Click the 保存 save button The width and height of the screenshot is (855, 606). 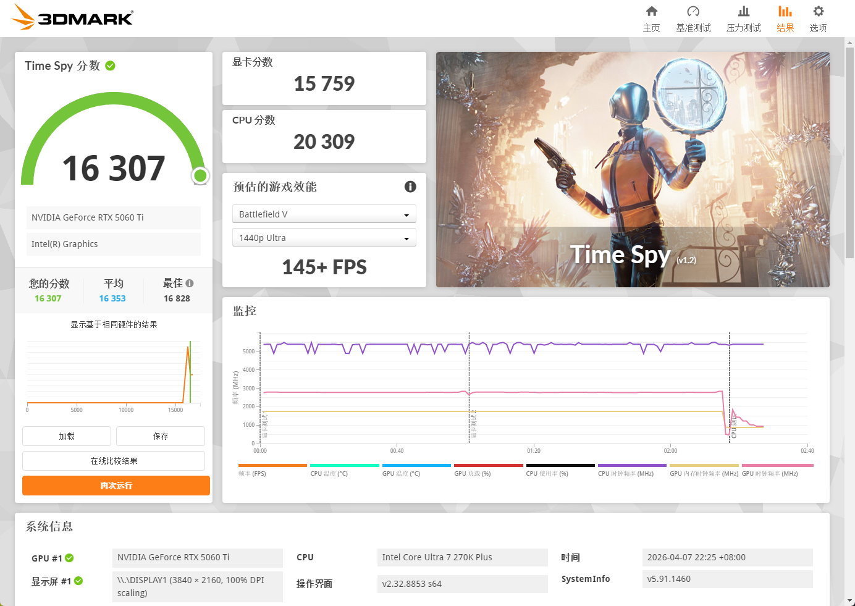(160, 436)
